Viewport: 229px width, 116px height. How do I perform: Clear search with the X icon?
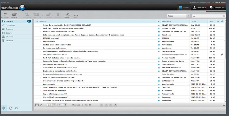pos(224,16)
